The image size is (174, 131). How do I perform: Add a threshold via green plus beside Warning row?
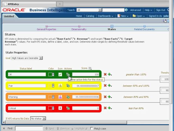tap(110, 97)
